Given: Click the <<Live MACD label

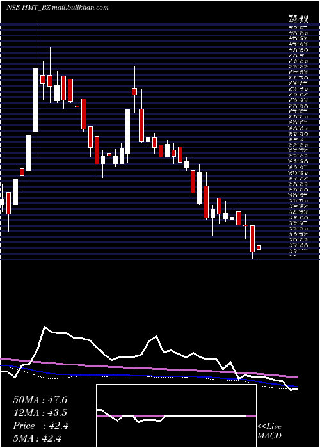Looking at the screenshot, I should 269,431.
